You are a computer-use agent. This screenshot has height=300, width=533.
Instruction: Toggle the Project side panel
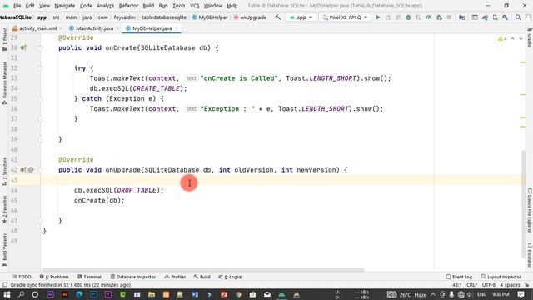tap(4, 39)
